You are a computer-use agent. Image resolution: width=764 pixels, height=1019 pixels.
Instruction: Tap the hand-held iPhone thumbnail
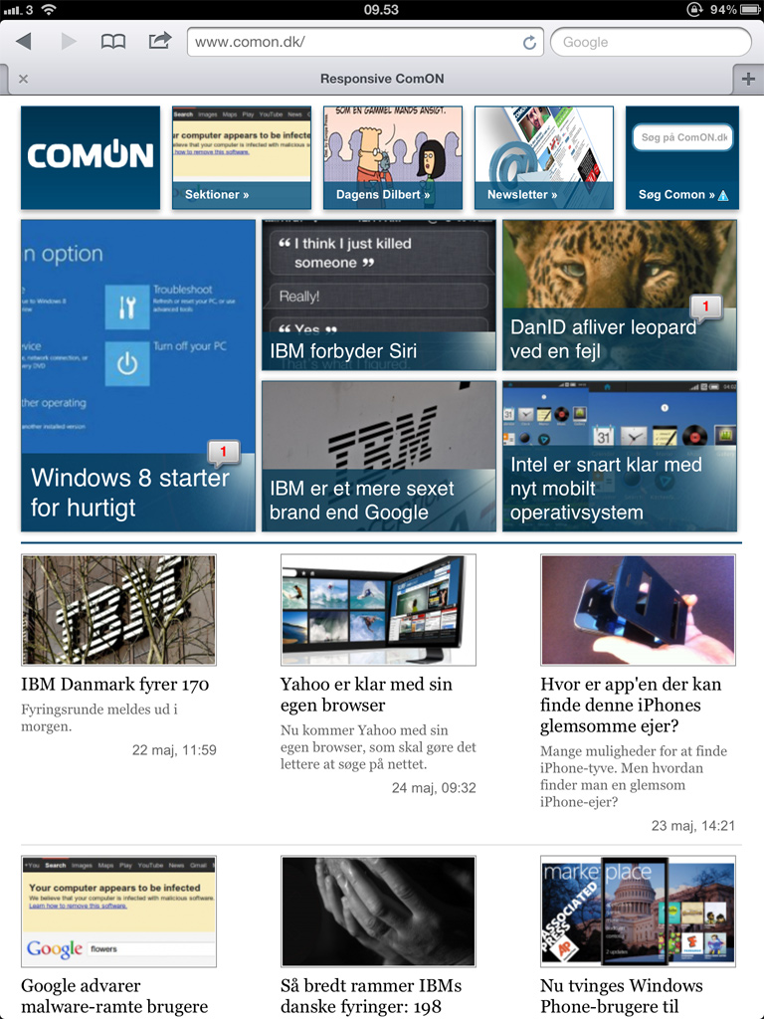(x=638, y=610)
